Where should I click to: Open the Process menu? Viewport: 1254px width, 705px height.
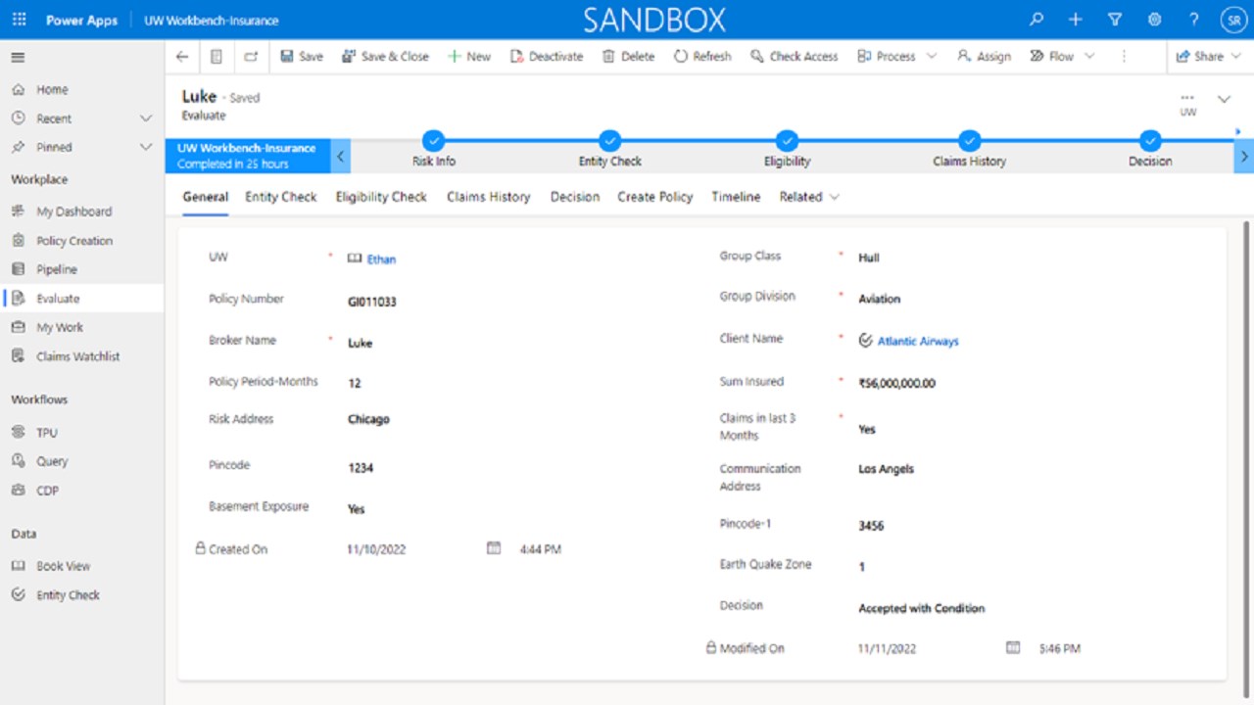coord(896,57)
